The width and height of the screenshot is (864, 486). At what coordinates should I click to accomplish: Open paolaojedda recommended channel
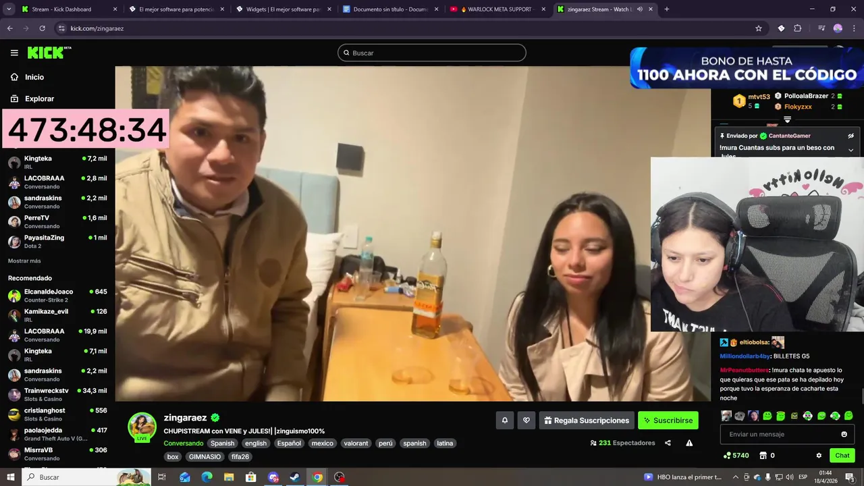click(57, 434)
